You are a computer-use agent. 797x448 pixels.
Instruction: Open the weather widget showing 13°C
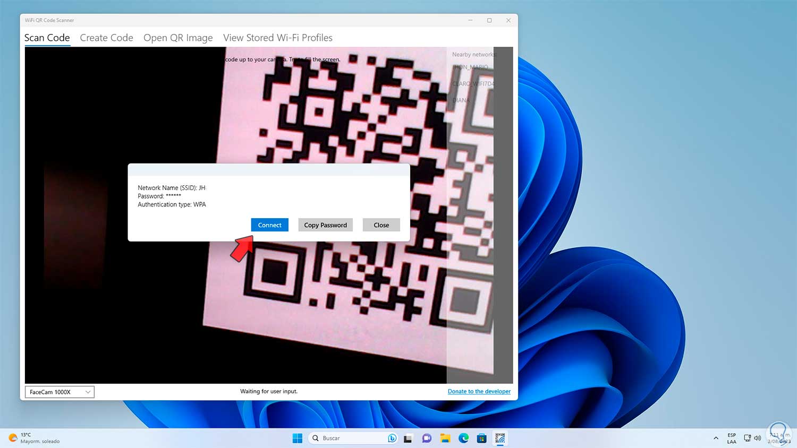(x=35, y=438)
